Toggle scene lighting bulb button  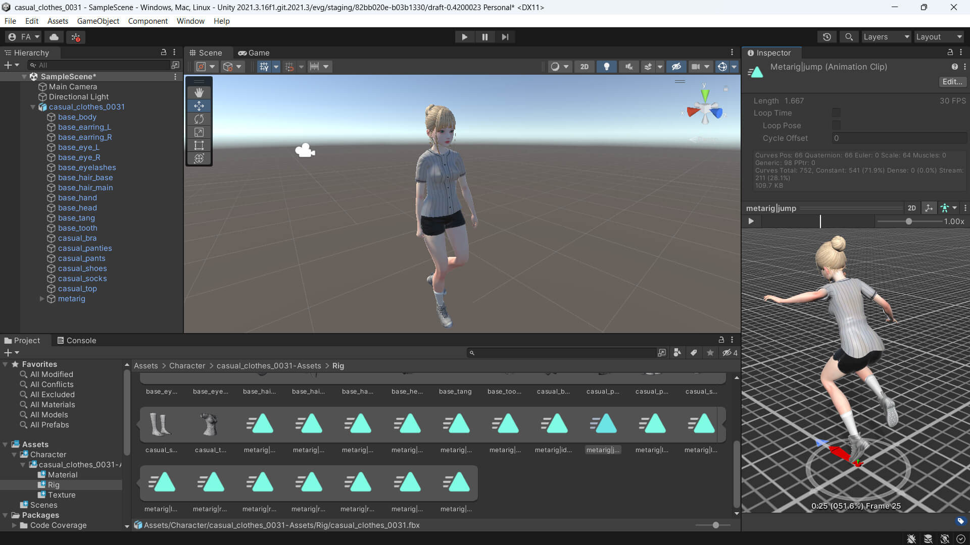click(x=607, y=67)
